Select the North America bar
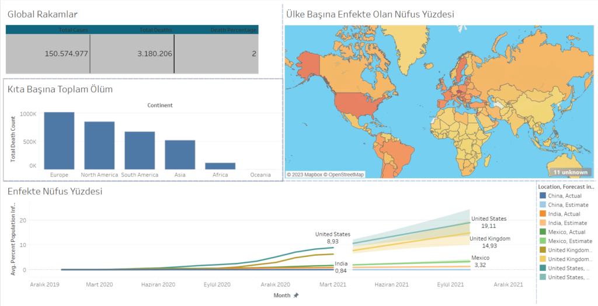 tap(99, 145)
